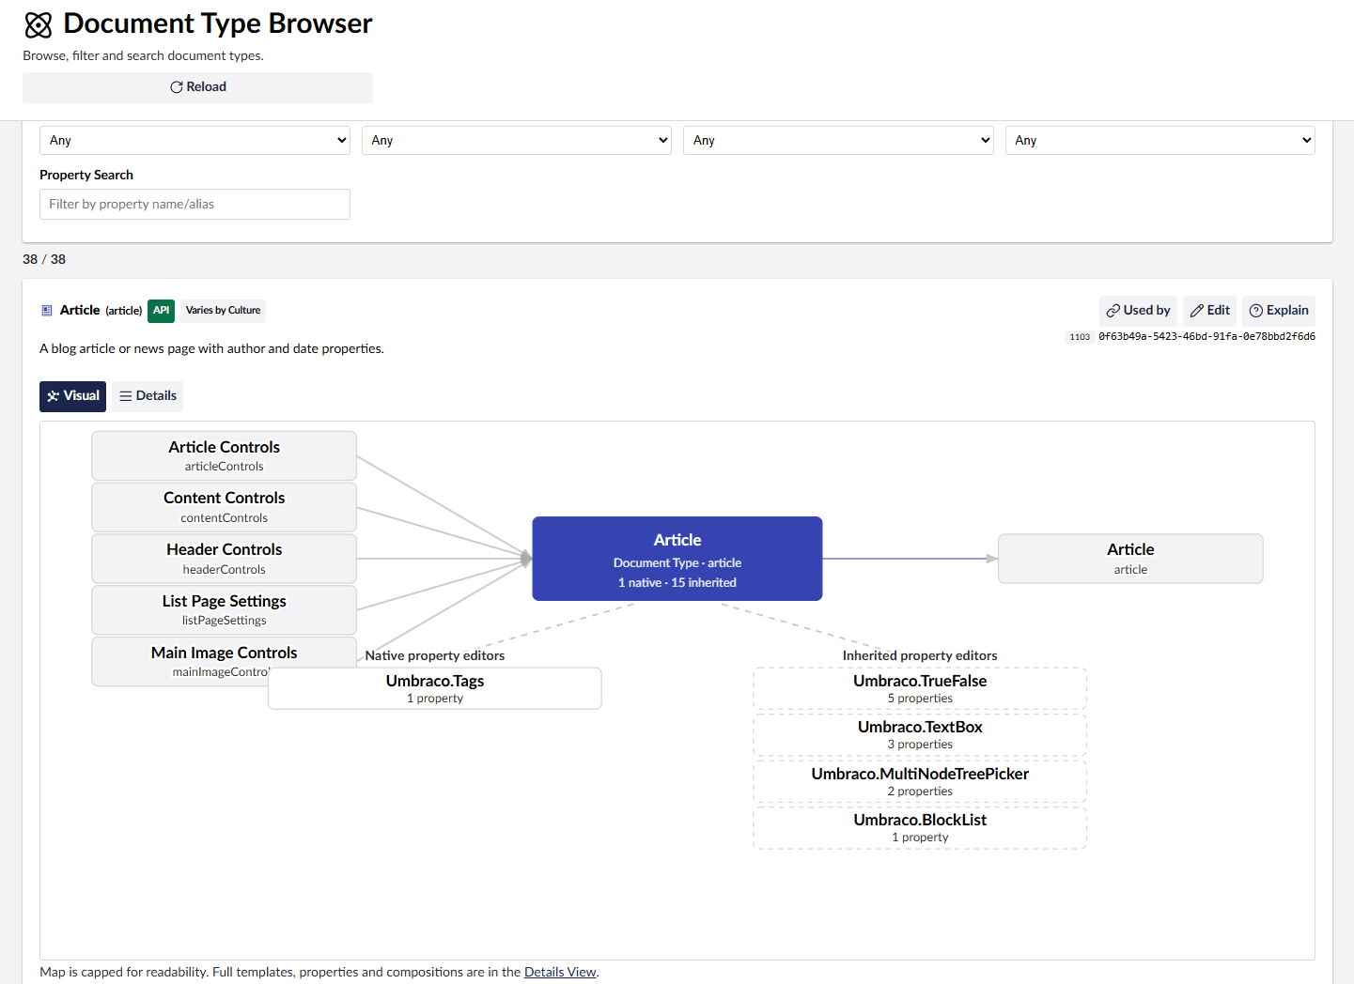The width and height of the screenshot is (1354, 984).
Task: Open the Details View link
Action: pyautogui.click(x=560, y=972)
